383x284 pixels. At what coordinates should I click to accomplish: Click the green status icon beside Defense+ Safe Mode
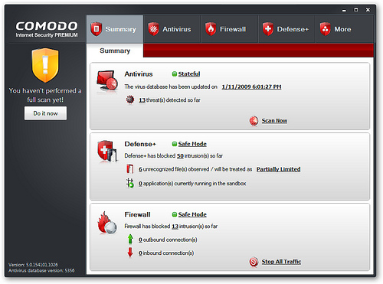click(x=175, y=144)
